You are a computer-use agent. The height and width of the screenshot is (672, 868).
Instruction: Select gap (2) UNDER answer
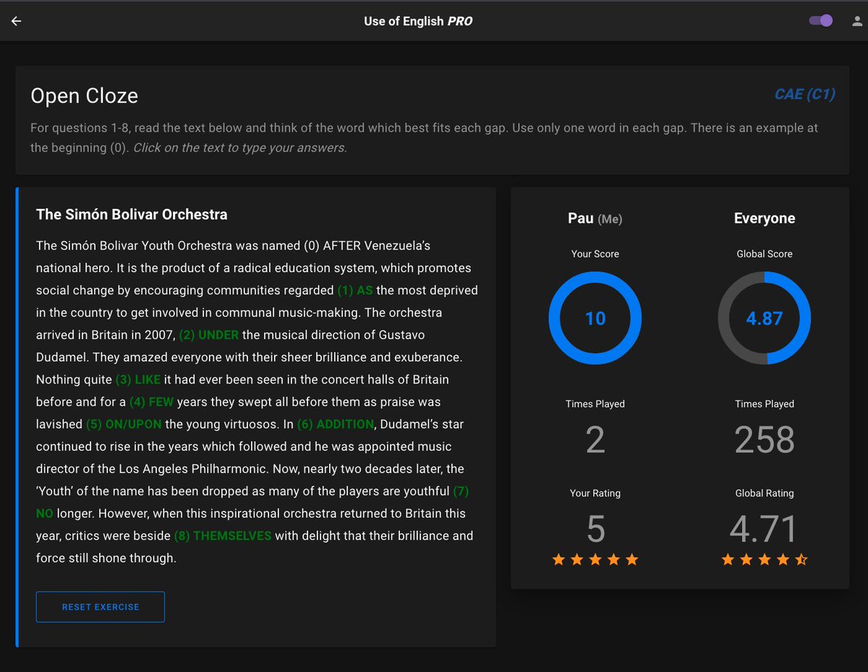pos(208,335)
